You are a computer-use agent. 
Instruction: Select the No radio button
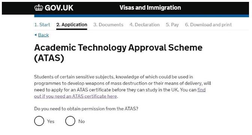70,121
